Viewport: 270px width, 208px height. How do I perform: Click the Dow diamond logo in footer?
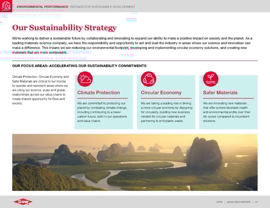[x=22, y=202]
